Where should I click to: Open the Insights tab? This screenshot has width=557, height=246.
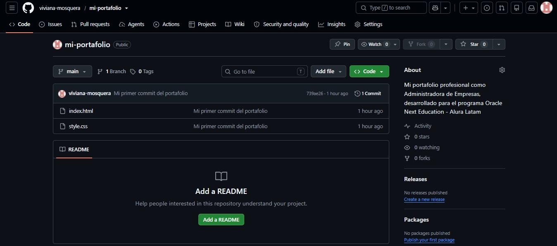tap(332, 24)
